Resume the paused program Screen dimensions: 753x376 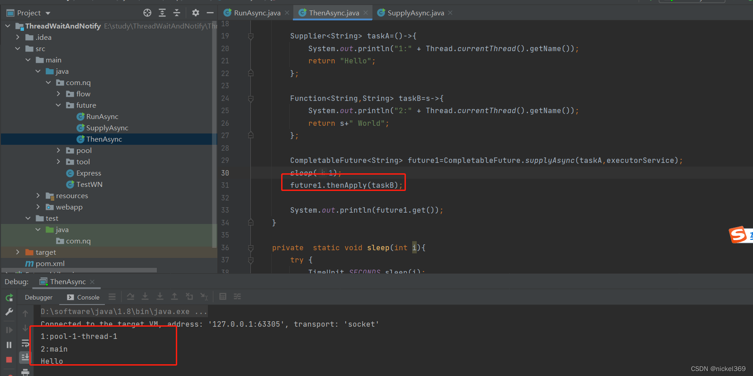click(x=9, y=330)
